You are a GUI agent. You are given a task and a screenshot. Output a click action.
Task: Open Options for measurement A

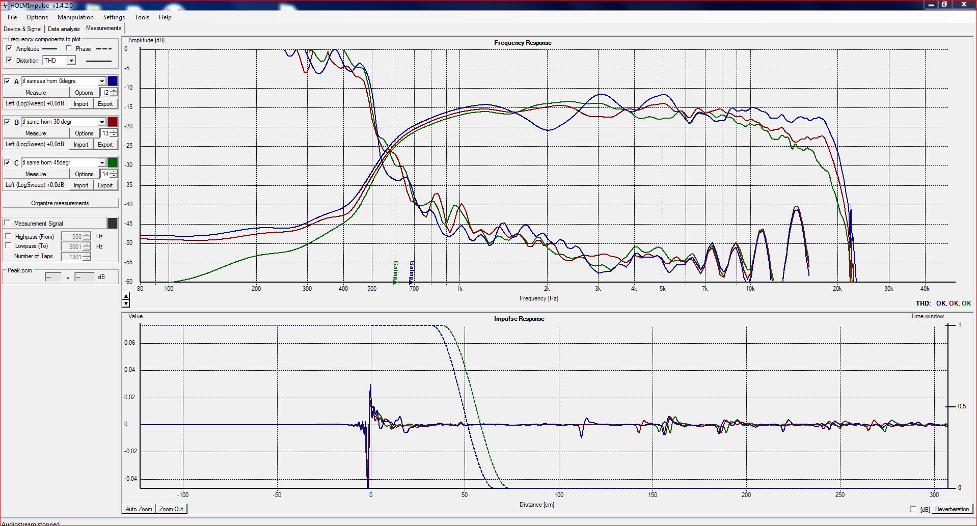coord(84,93)
